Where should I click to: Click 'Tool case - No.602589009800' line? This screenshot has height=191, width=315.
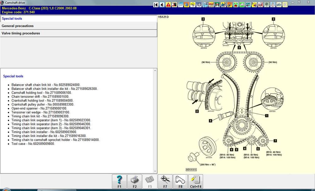(33, 144)
